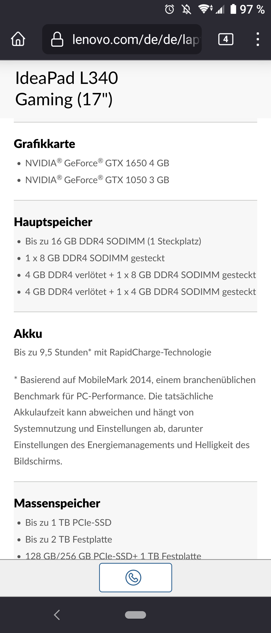Tap the browser home icon
Screen dimensions: 271x633
18,39
